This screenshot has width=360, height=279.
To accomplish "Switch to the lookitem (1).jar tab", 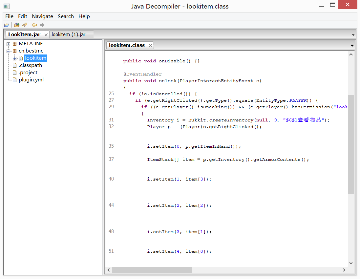I will pos(69,34).
